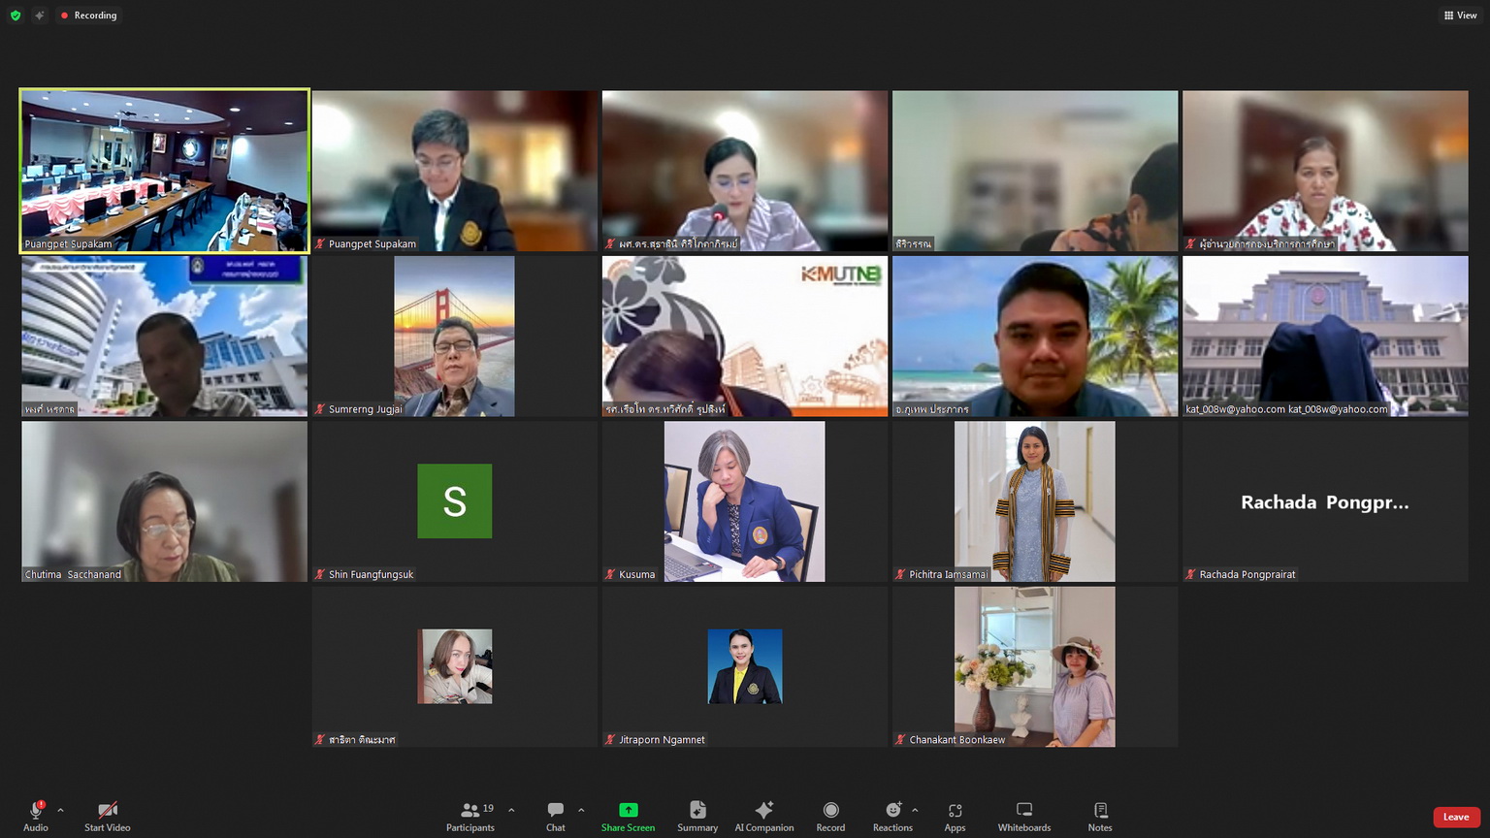Viewport: 1490px width, 838px height.
Task: Open the View layout menu
Action: pos(1460,16)
